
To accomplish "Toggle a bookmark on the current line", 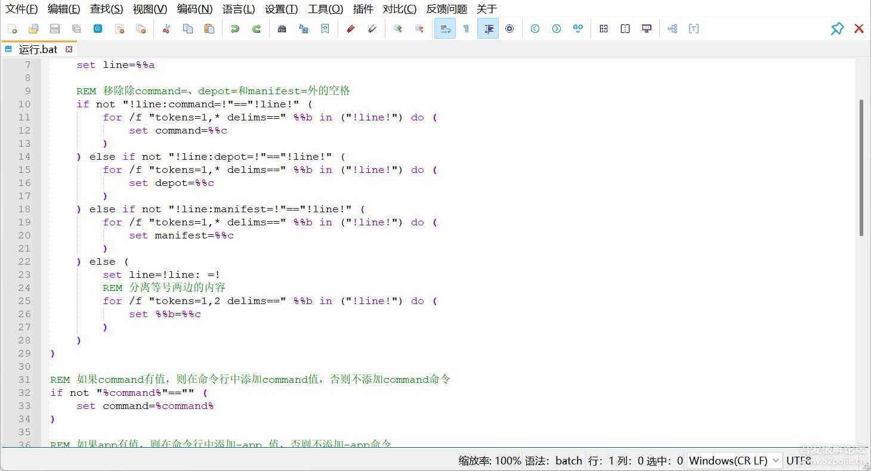I will pos(325,28).
